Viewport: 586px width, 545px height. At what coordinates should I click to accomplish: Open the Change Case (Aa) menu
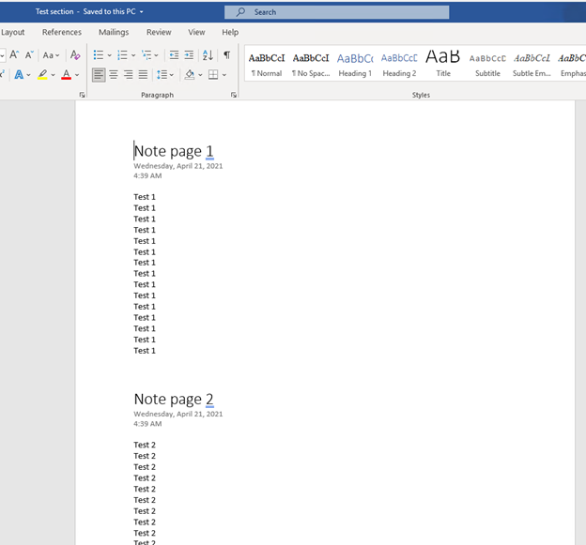[x=51, y=55]
